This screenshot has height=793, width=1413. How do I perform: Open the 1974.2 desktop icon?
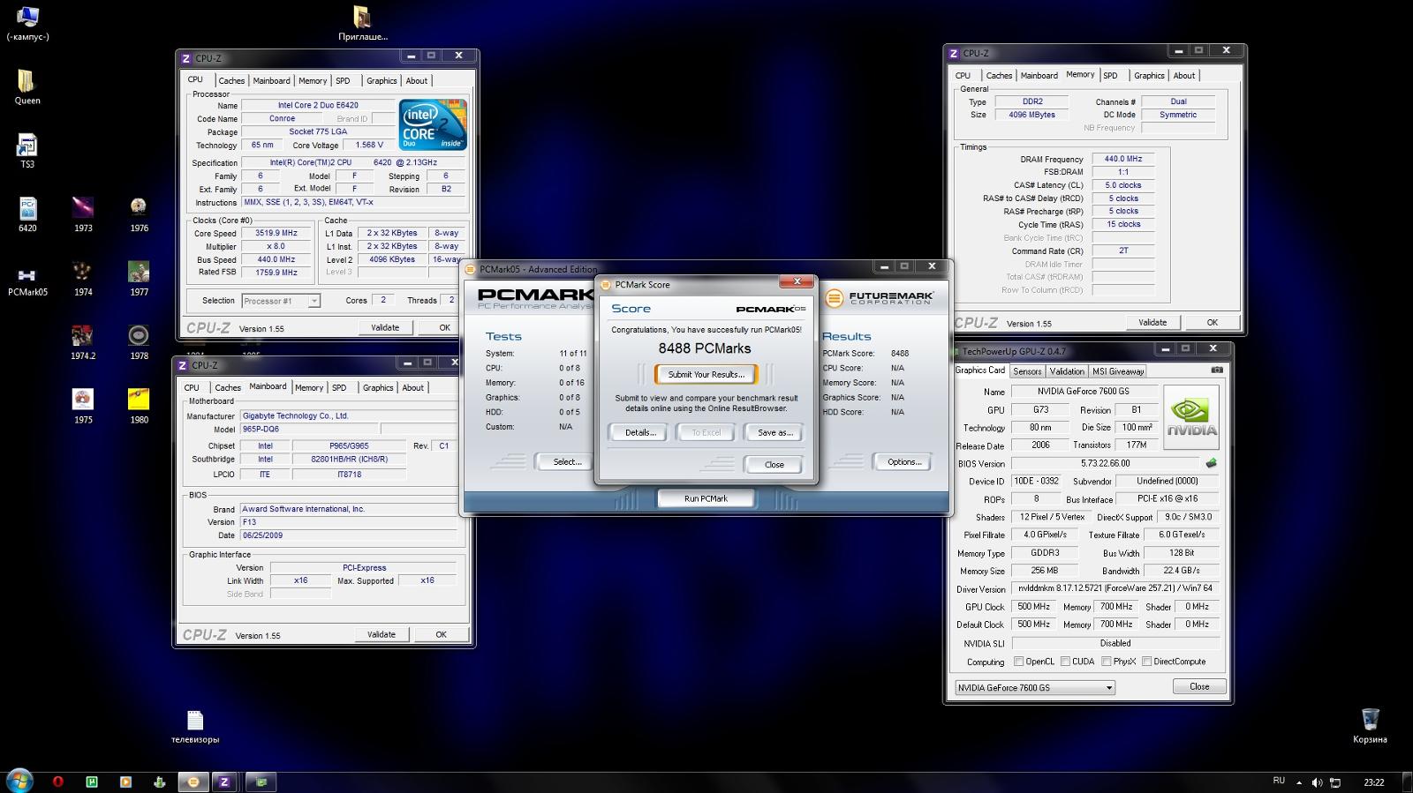tap(83, 342)
